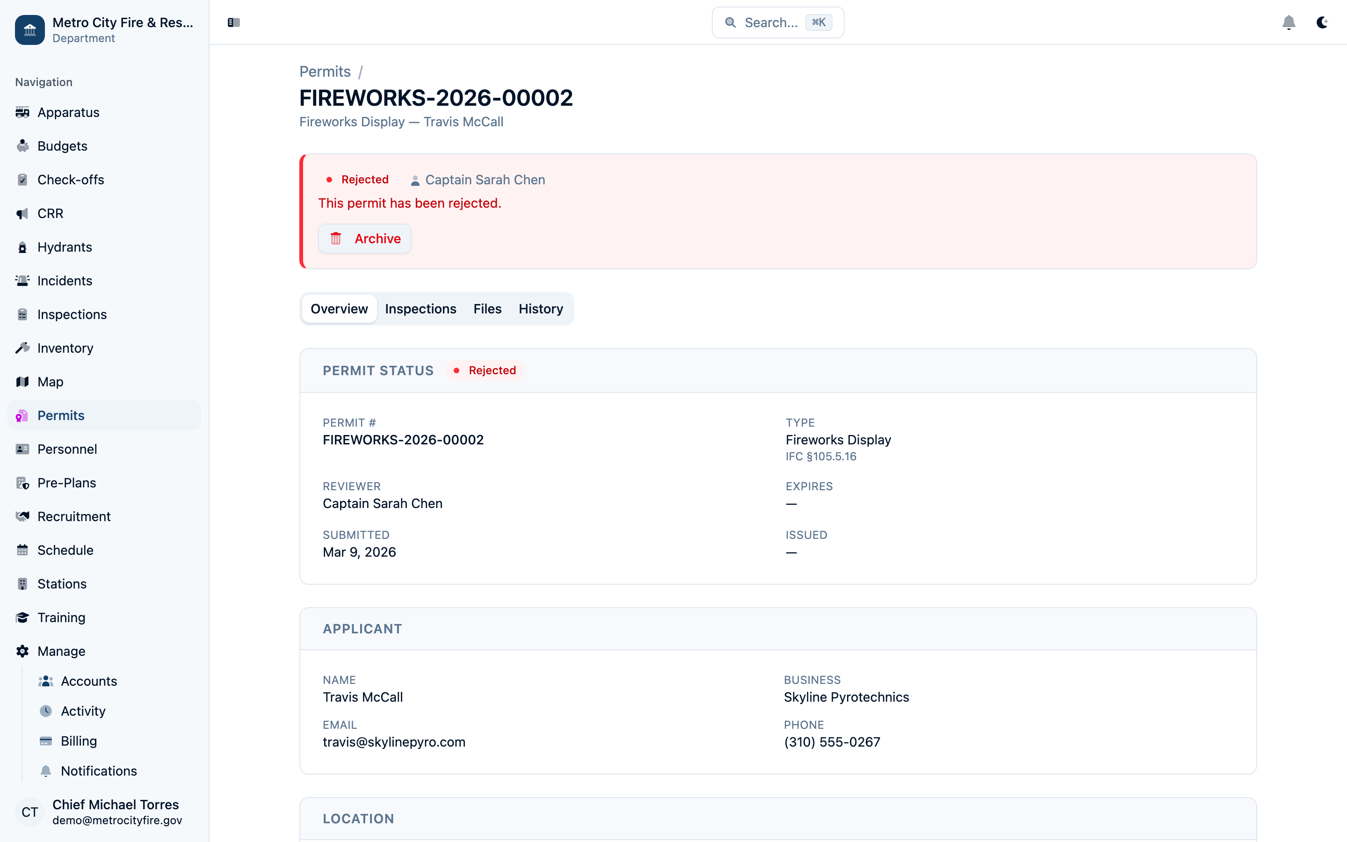Screen dimensions: 1347x842
Task: Open the Apparatus section from sidebar
Action: point(23,112)
